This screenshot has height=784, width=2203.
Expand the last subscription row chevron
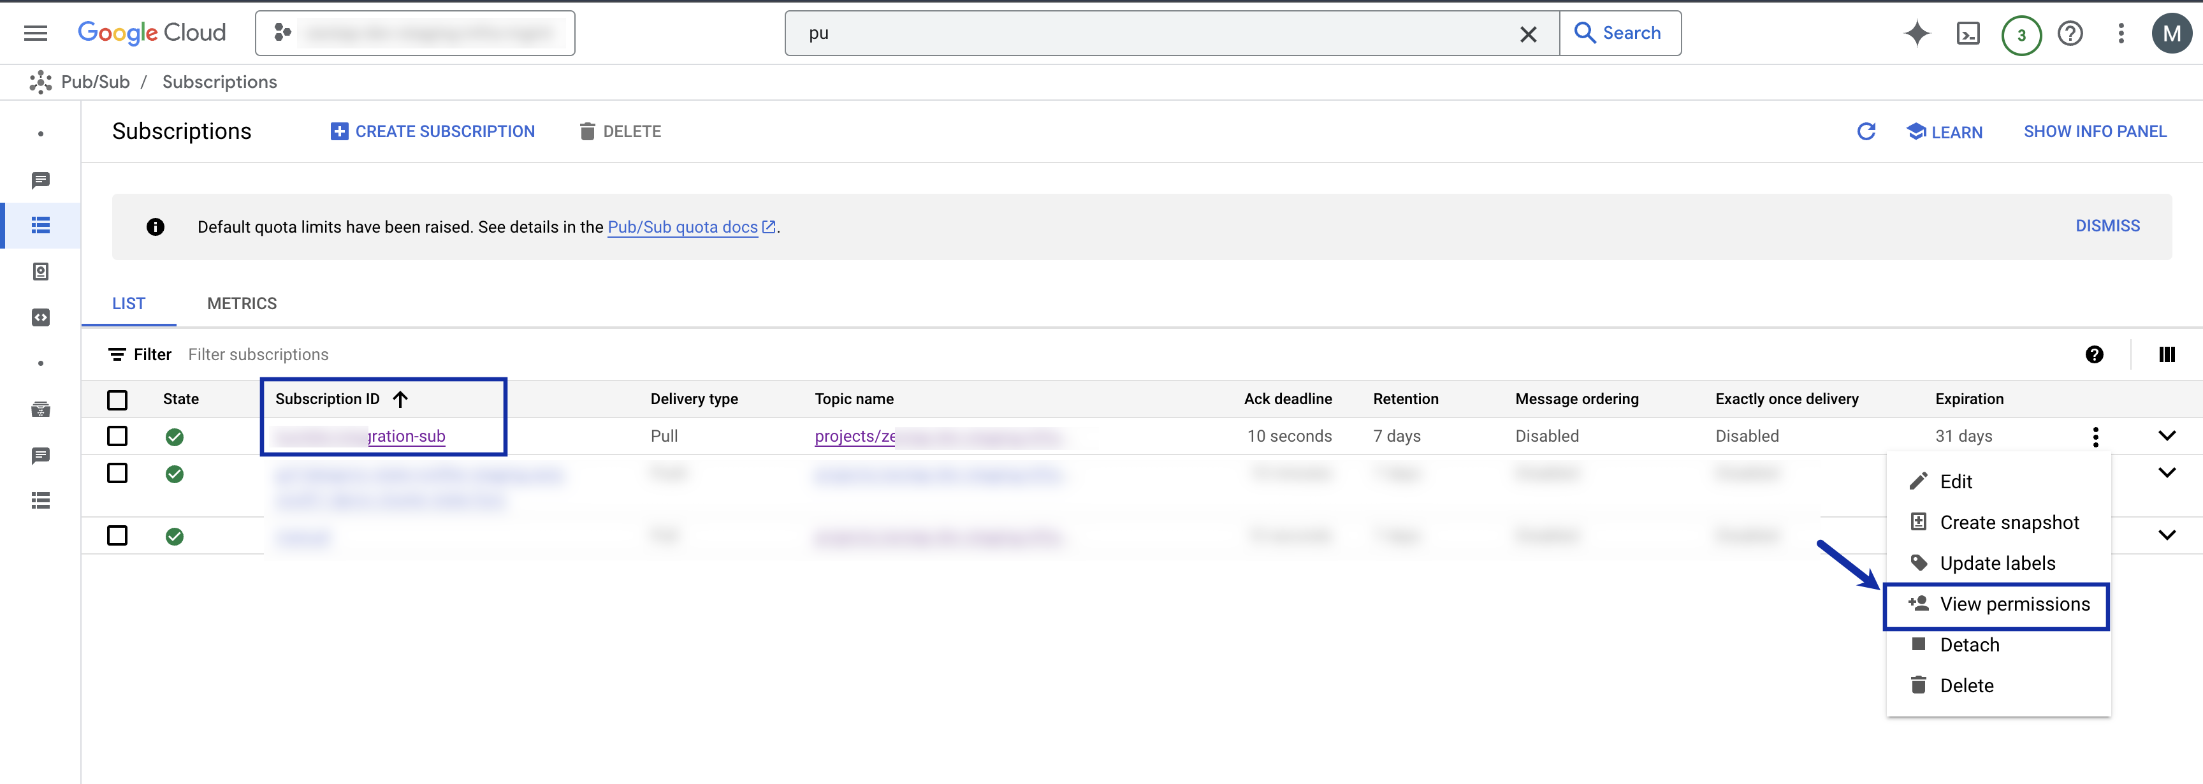click(x=2166, y=535)
